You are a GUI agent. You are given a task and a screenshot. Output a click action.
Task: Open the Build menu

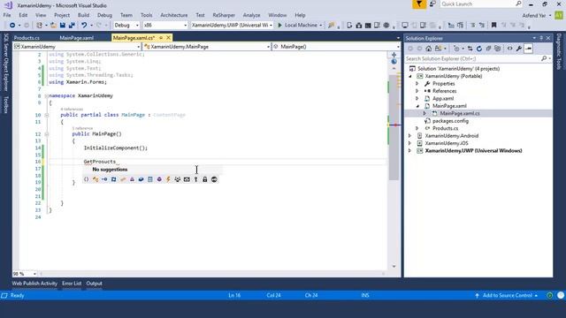click(x=83, y=15)
